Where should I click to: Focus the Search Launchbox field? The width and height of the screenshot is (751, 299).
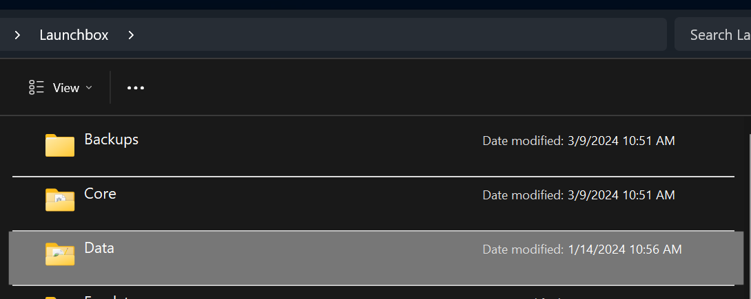(712, 34)
